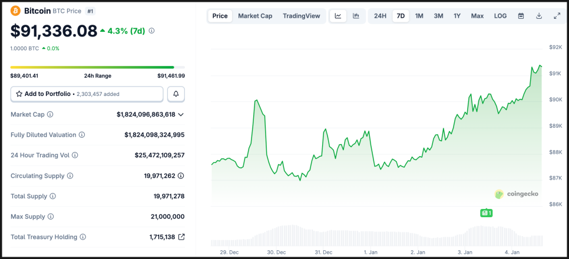Open Total Treasury Holding external link icon
The image size is (569, 259).
(x=181, y=237)
